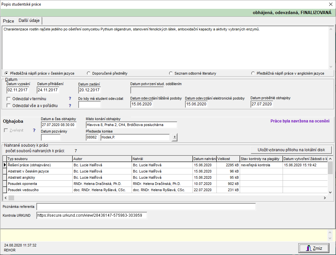Check the Odevzdal vše a v pořádku box
Viewport: 336px width, 255px height.
point(9,105)
